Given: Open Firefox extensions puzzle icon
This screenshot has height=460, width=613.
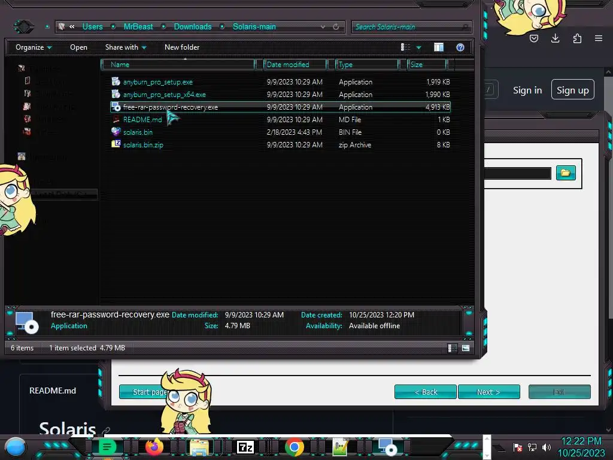Looking at the screenshot, I should (577, 38).
